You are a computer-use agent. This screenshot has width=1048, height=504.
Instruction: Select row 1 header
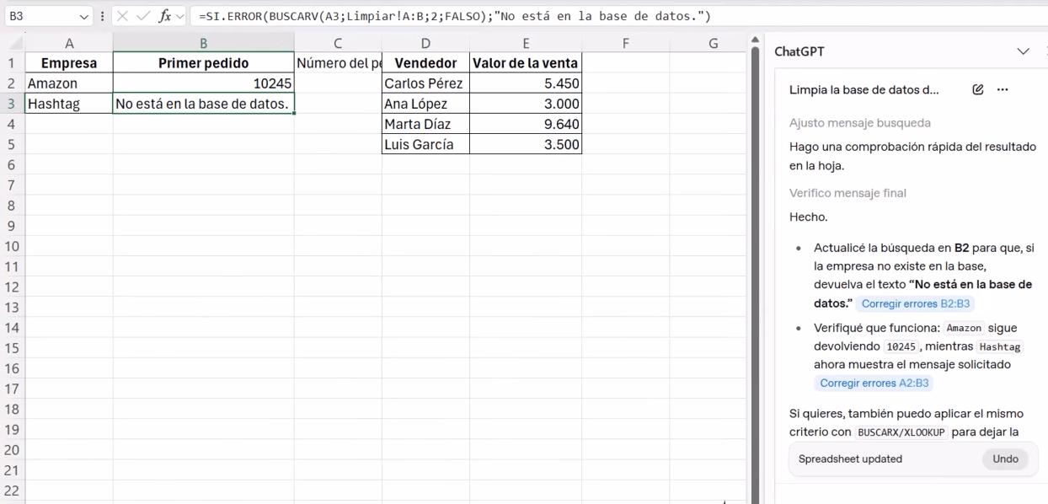12,63
